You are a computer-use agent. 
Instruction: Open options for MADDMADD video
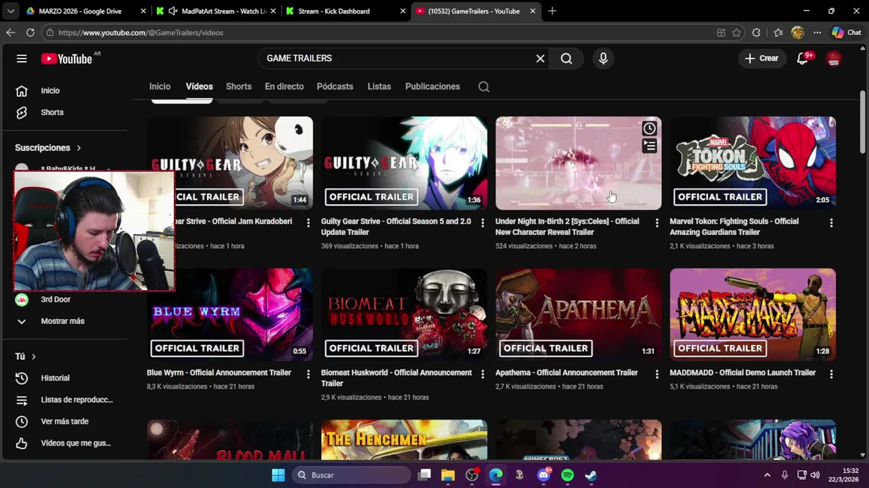[831, 373]
